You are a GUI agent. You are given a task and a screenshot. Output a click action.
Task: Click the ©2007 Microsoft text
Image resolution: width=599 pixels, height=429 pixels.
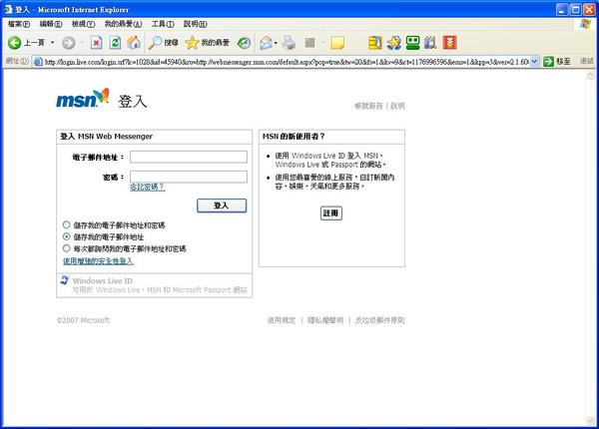tap(83, 320)
